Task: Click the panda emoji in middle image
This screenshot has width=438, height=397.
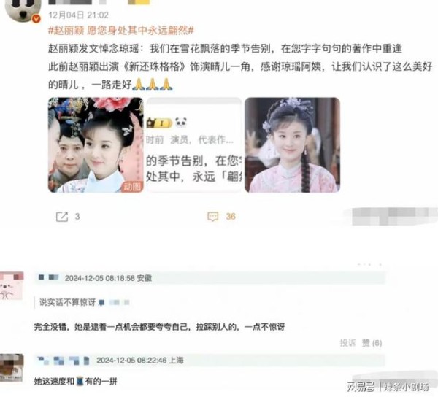Action: (x=181, y=123)
